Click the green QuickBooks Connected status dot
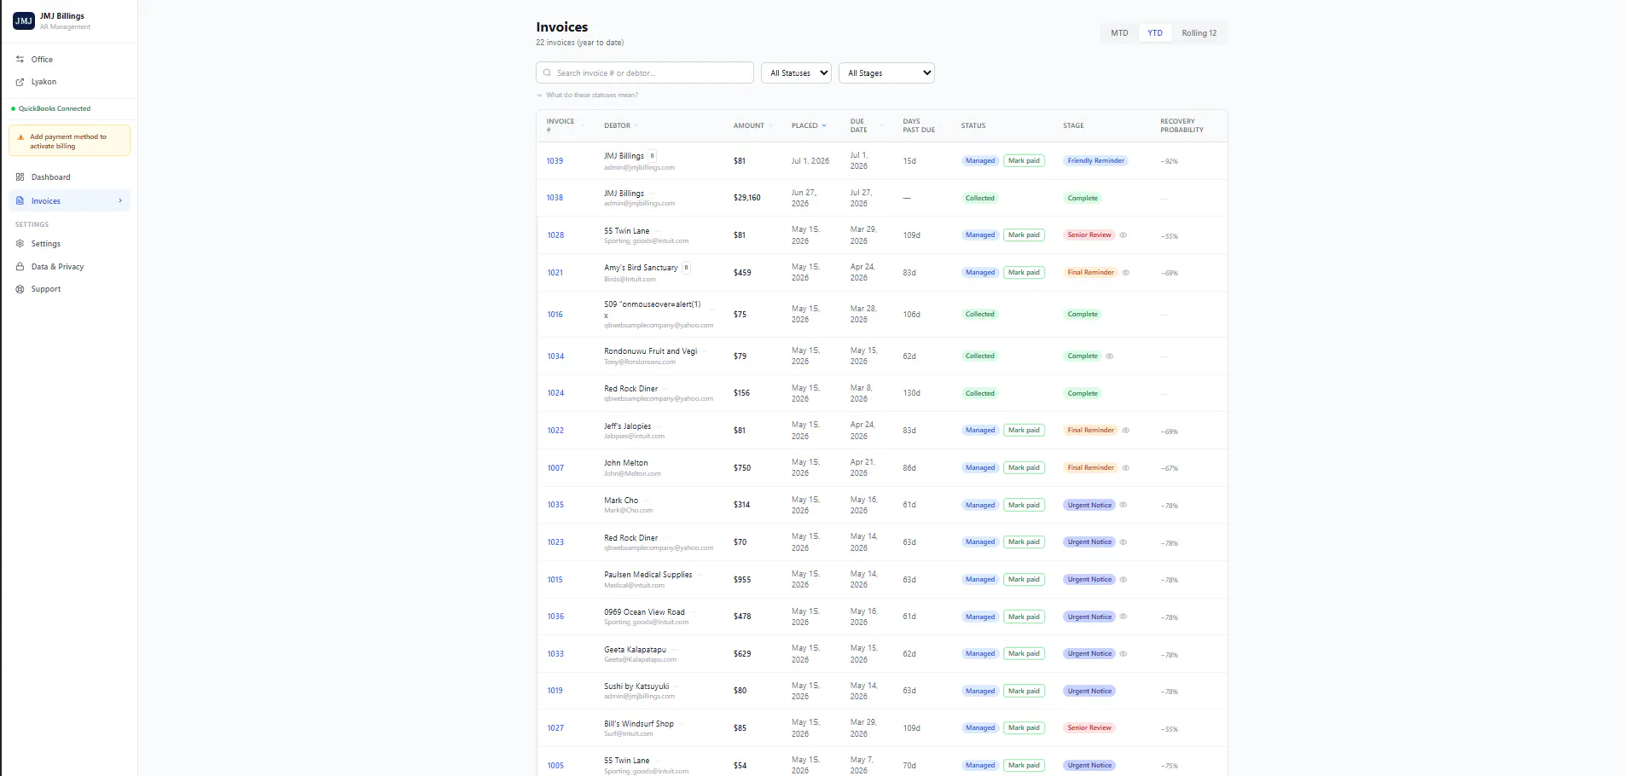The height and width of the screenshot is (776, 1626). pos(13,109)
